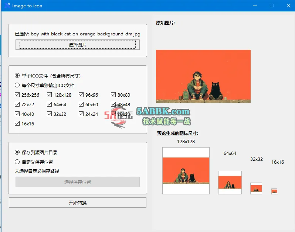Toggle the 32x32 size checkbox
295x232 pixels.
click(x=49, y=114)
